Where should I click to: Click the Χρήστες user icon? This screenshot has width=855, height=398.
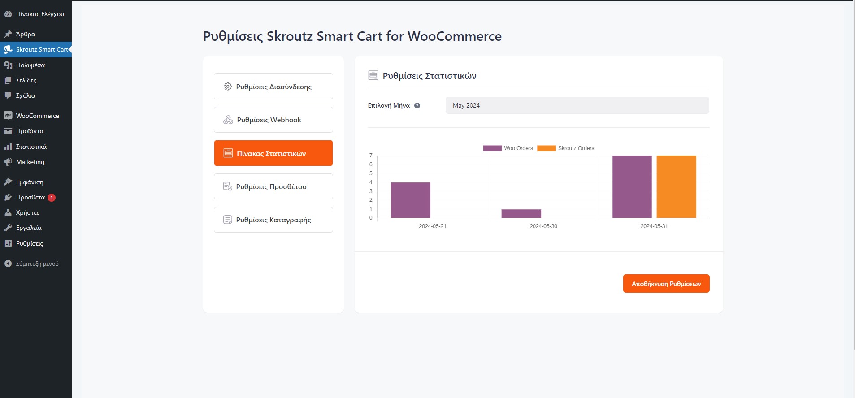point(8,213)
